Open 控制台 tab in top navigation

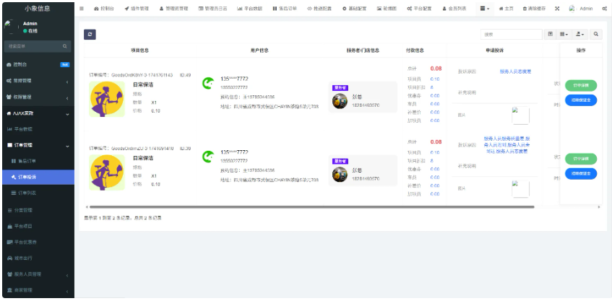[104, 9]
